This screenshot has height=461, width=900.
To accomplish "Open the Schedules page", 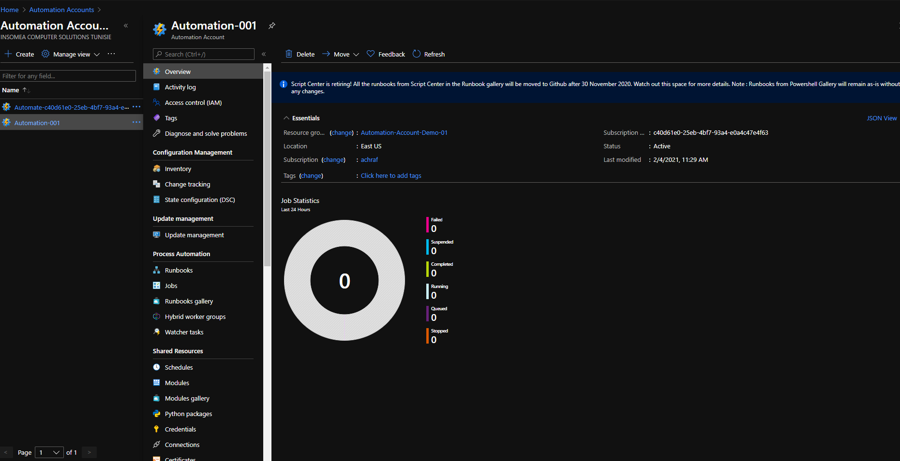I will point(178,367).
